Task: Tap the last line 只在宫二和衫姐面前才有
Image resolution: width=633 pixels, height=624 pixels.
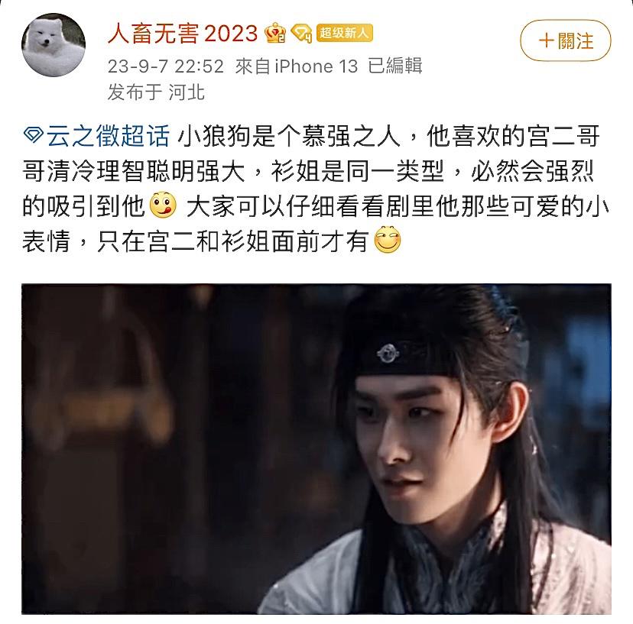Action: (x=232, y=241)
